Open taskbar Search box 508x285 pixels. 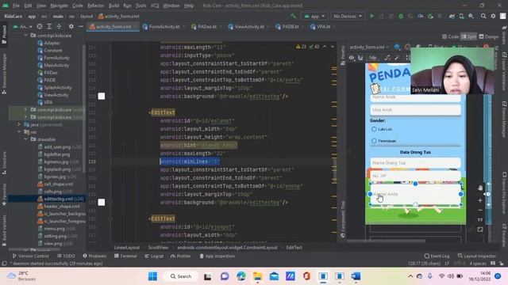point(181,276)
